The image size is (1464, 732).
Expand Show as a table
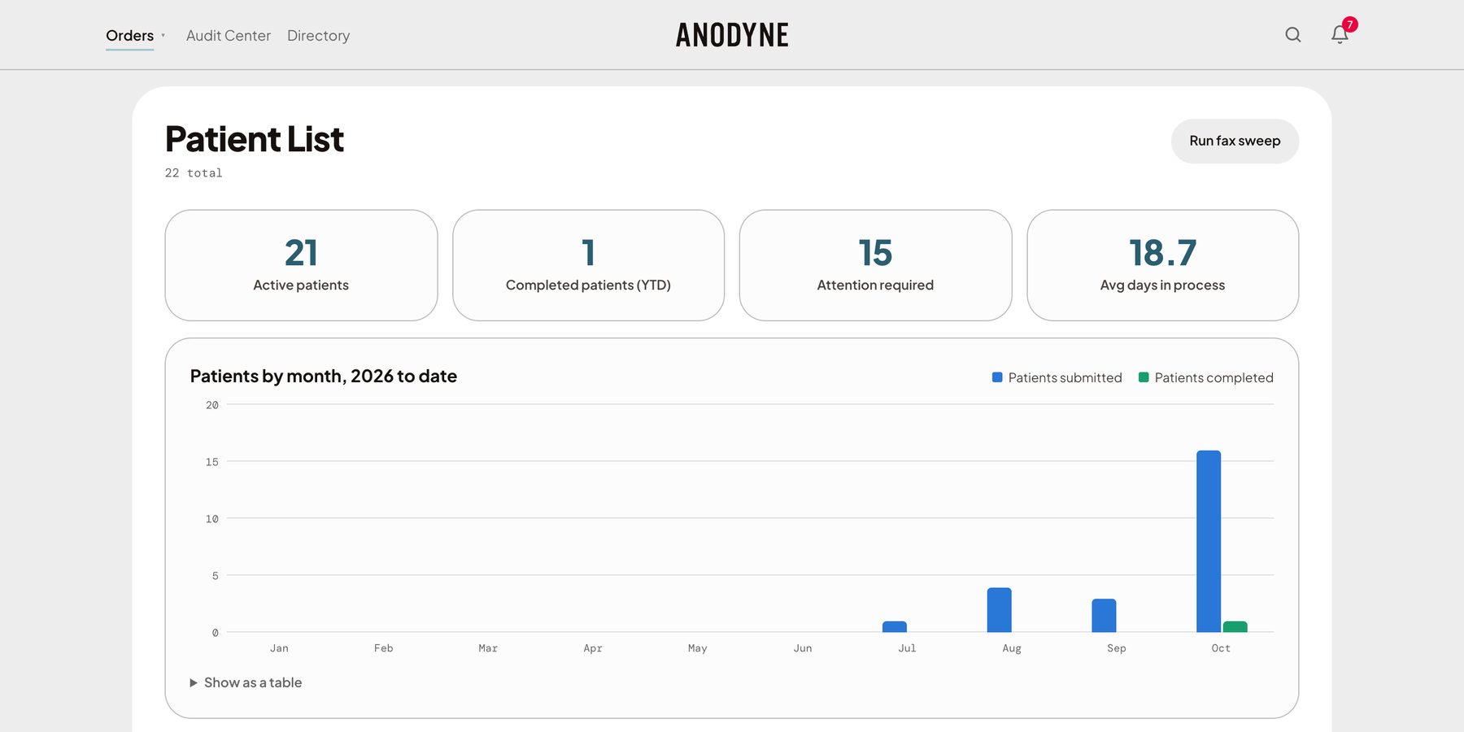click(246, 682)
